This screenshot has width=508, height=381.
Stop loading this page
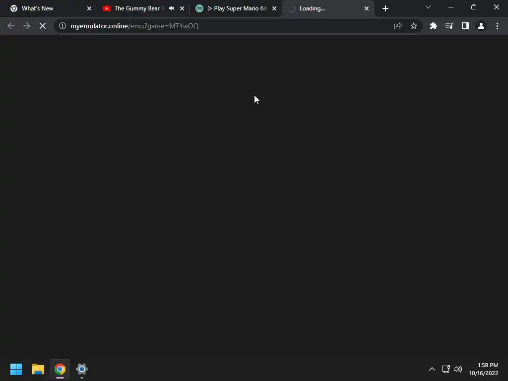[x=43, y=26]
